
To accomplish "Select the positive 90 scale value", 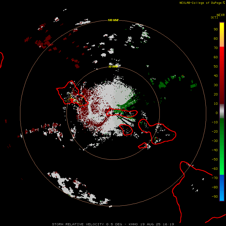I will point(216,29).
